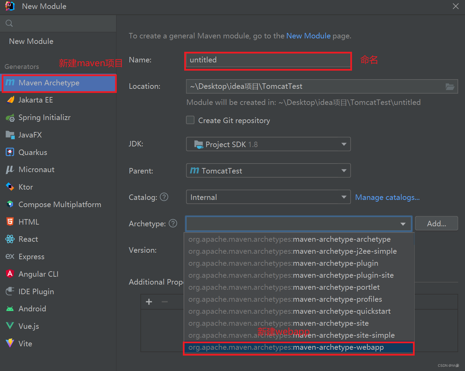Click the Express ex icon
The image size is (465, 371).
coord(10,256)
